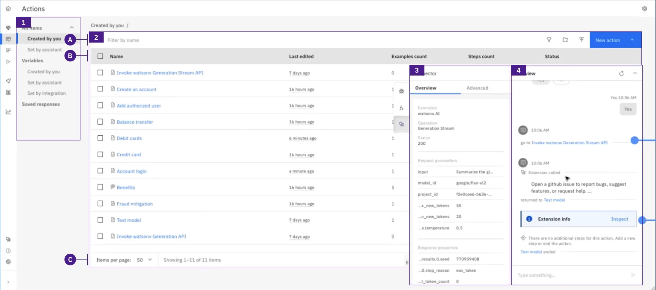The image size is (656, 290).
Task: Click the send arrow in the chat input
Action: tap(633, 275)
